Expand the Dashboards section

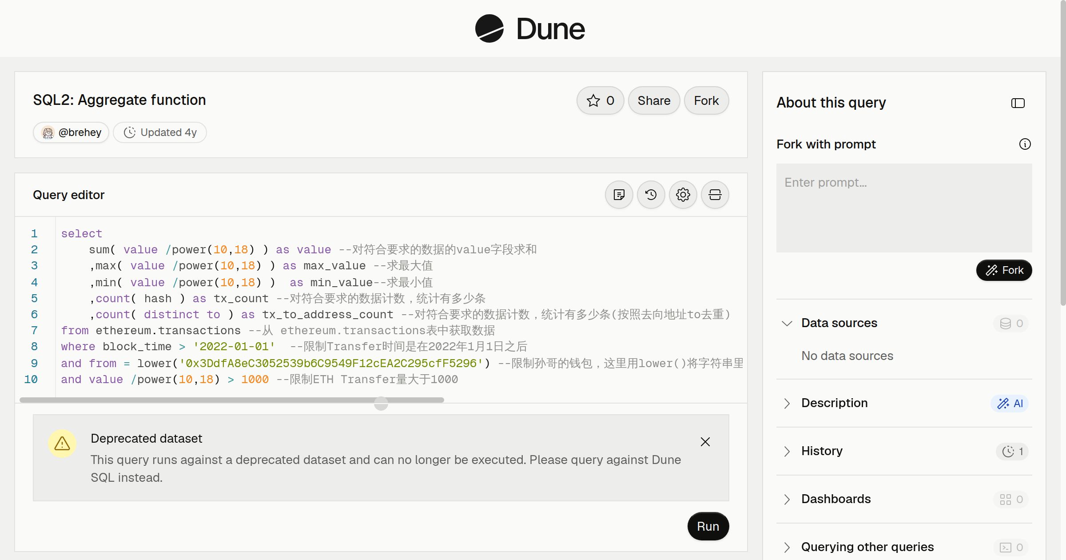(x=787, y=499)
